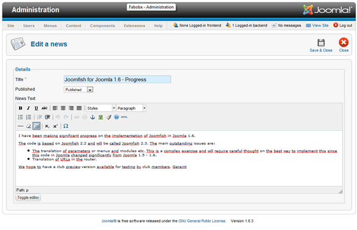Insert a horizontal rule

(20, 126)
